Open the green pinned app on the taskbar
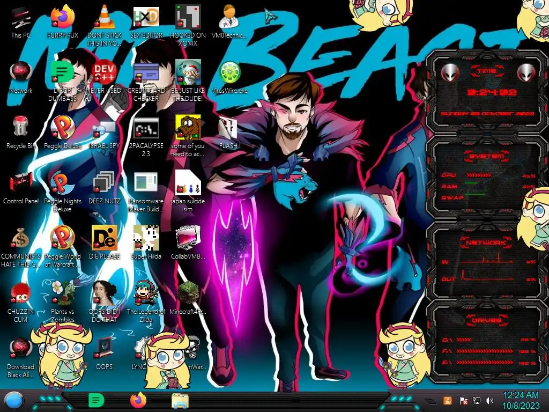This screenshot has width=549, height=412. 97,400
